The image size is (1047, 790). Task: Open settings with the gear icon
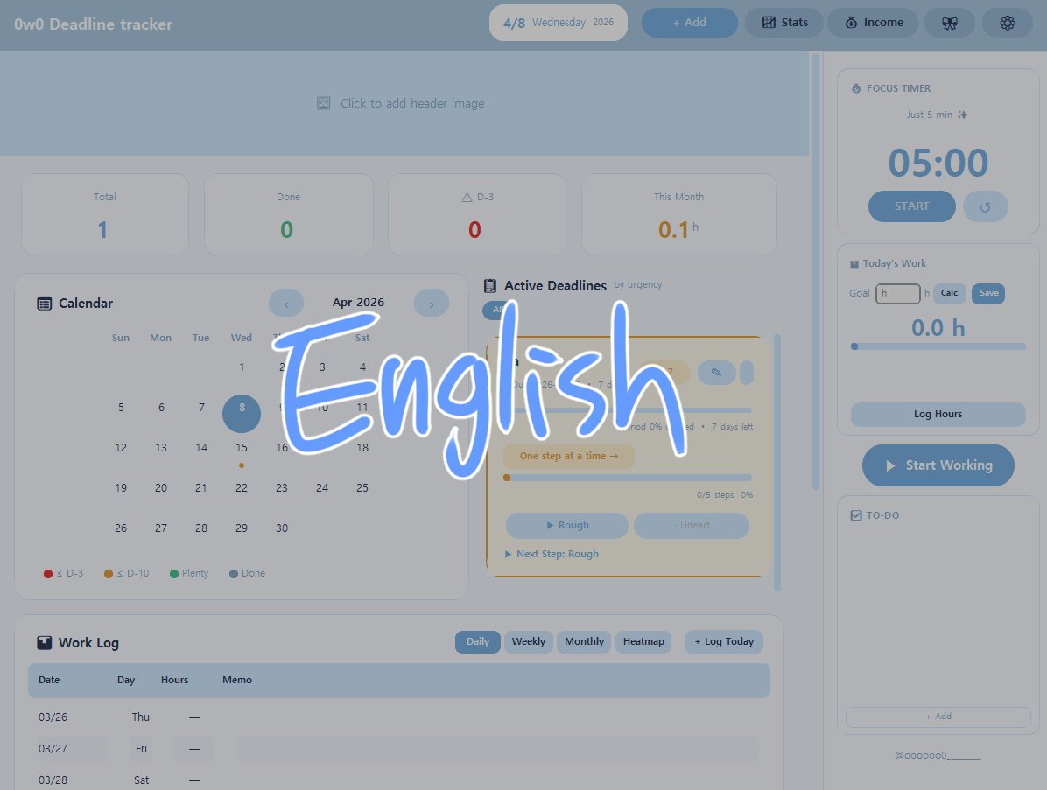click(x=1007, y=23)
